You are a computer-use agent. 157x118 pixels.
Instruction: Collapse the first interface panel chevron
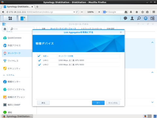(x=152, y=42)
